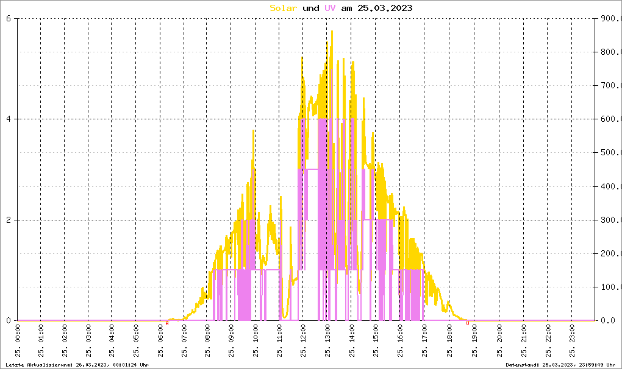Click the time label '25. 13:00'
This screenshot has width=622, height=369.
pyautogui.click(x=327, y=341)
